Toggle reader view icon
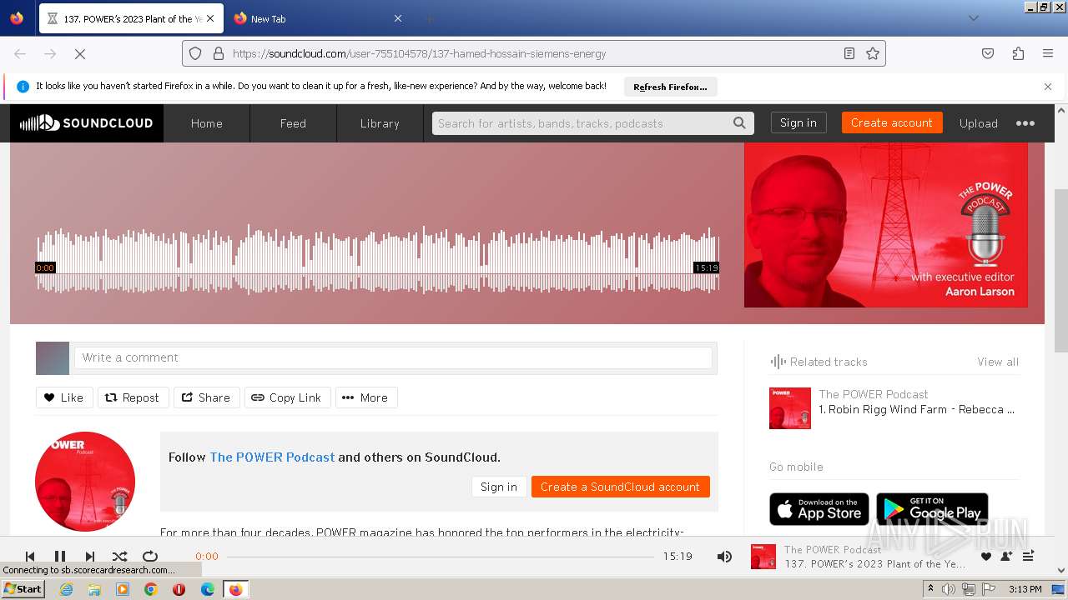Screen dimensions: 1068x600 [849, 53]
